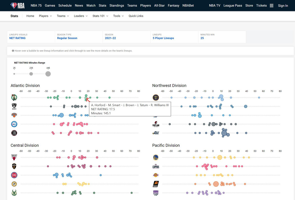Click the rightmost Nuggets lineup bubble
The height and width of the screenshot is (200, 295).
click(259, 97)
